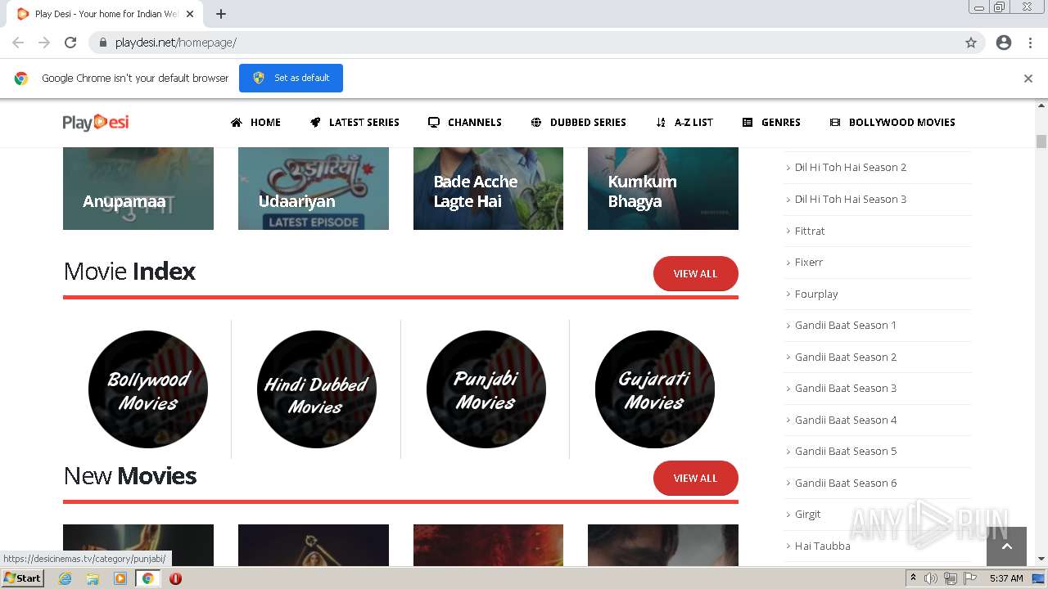
Task: Select Hindi Dubbed Movies circle
Action: tap(317, 389)
